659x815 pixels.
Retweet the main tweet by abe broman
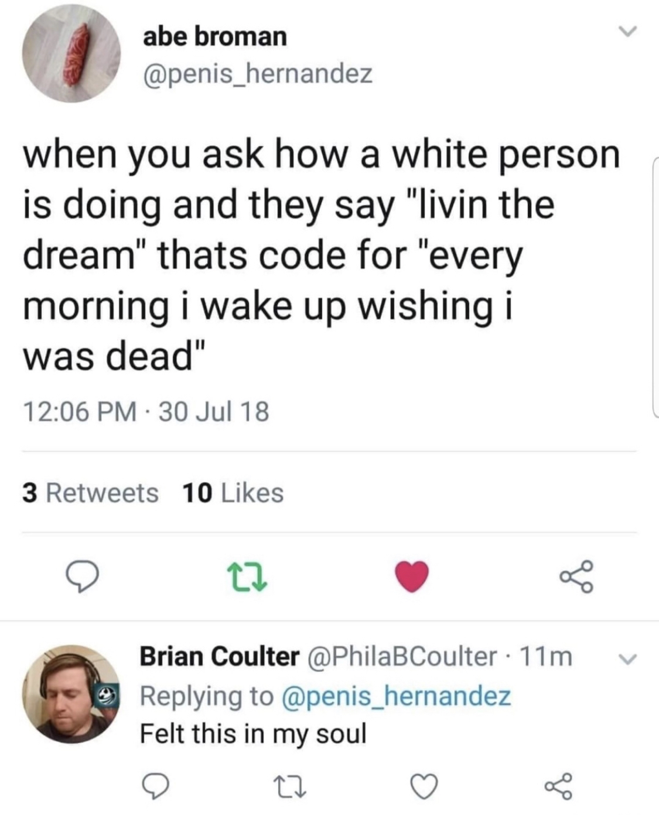247,576
